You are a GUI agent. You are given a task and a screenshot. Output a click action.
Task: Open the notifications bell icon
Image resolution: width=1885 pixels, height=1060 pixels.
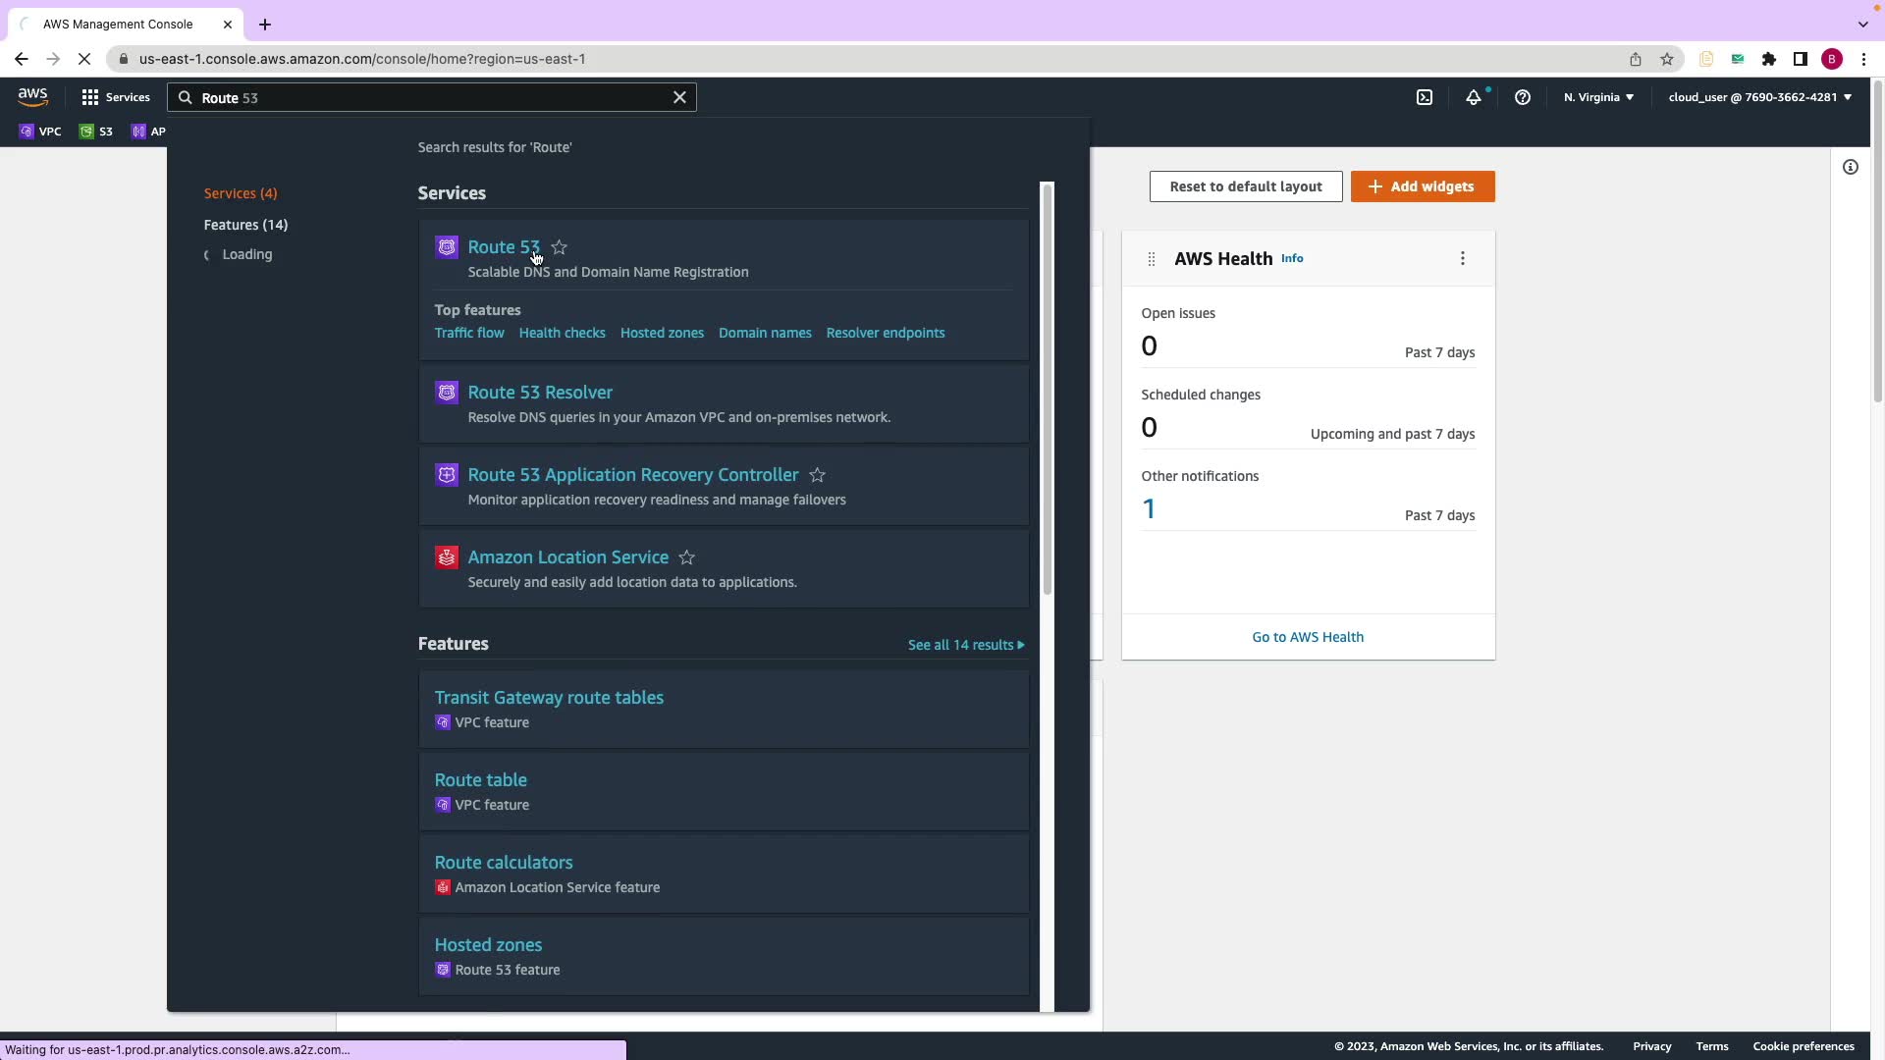pos(1473,97)
